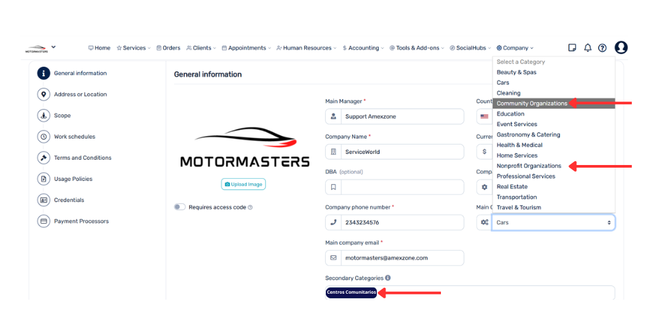
Task: Click the Cars main category select box
Action: coord(553,222)
